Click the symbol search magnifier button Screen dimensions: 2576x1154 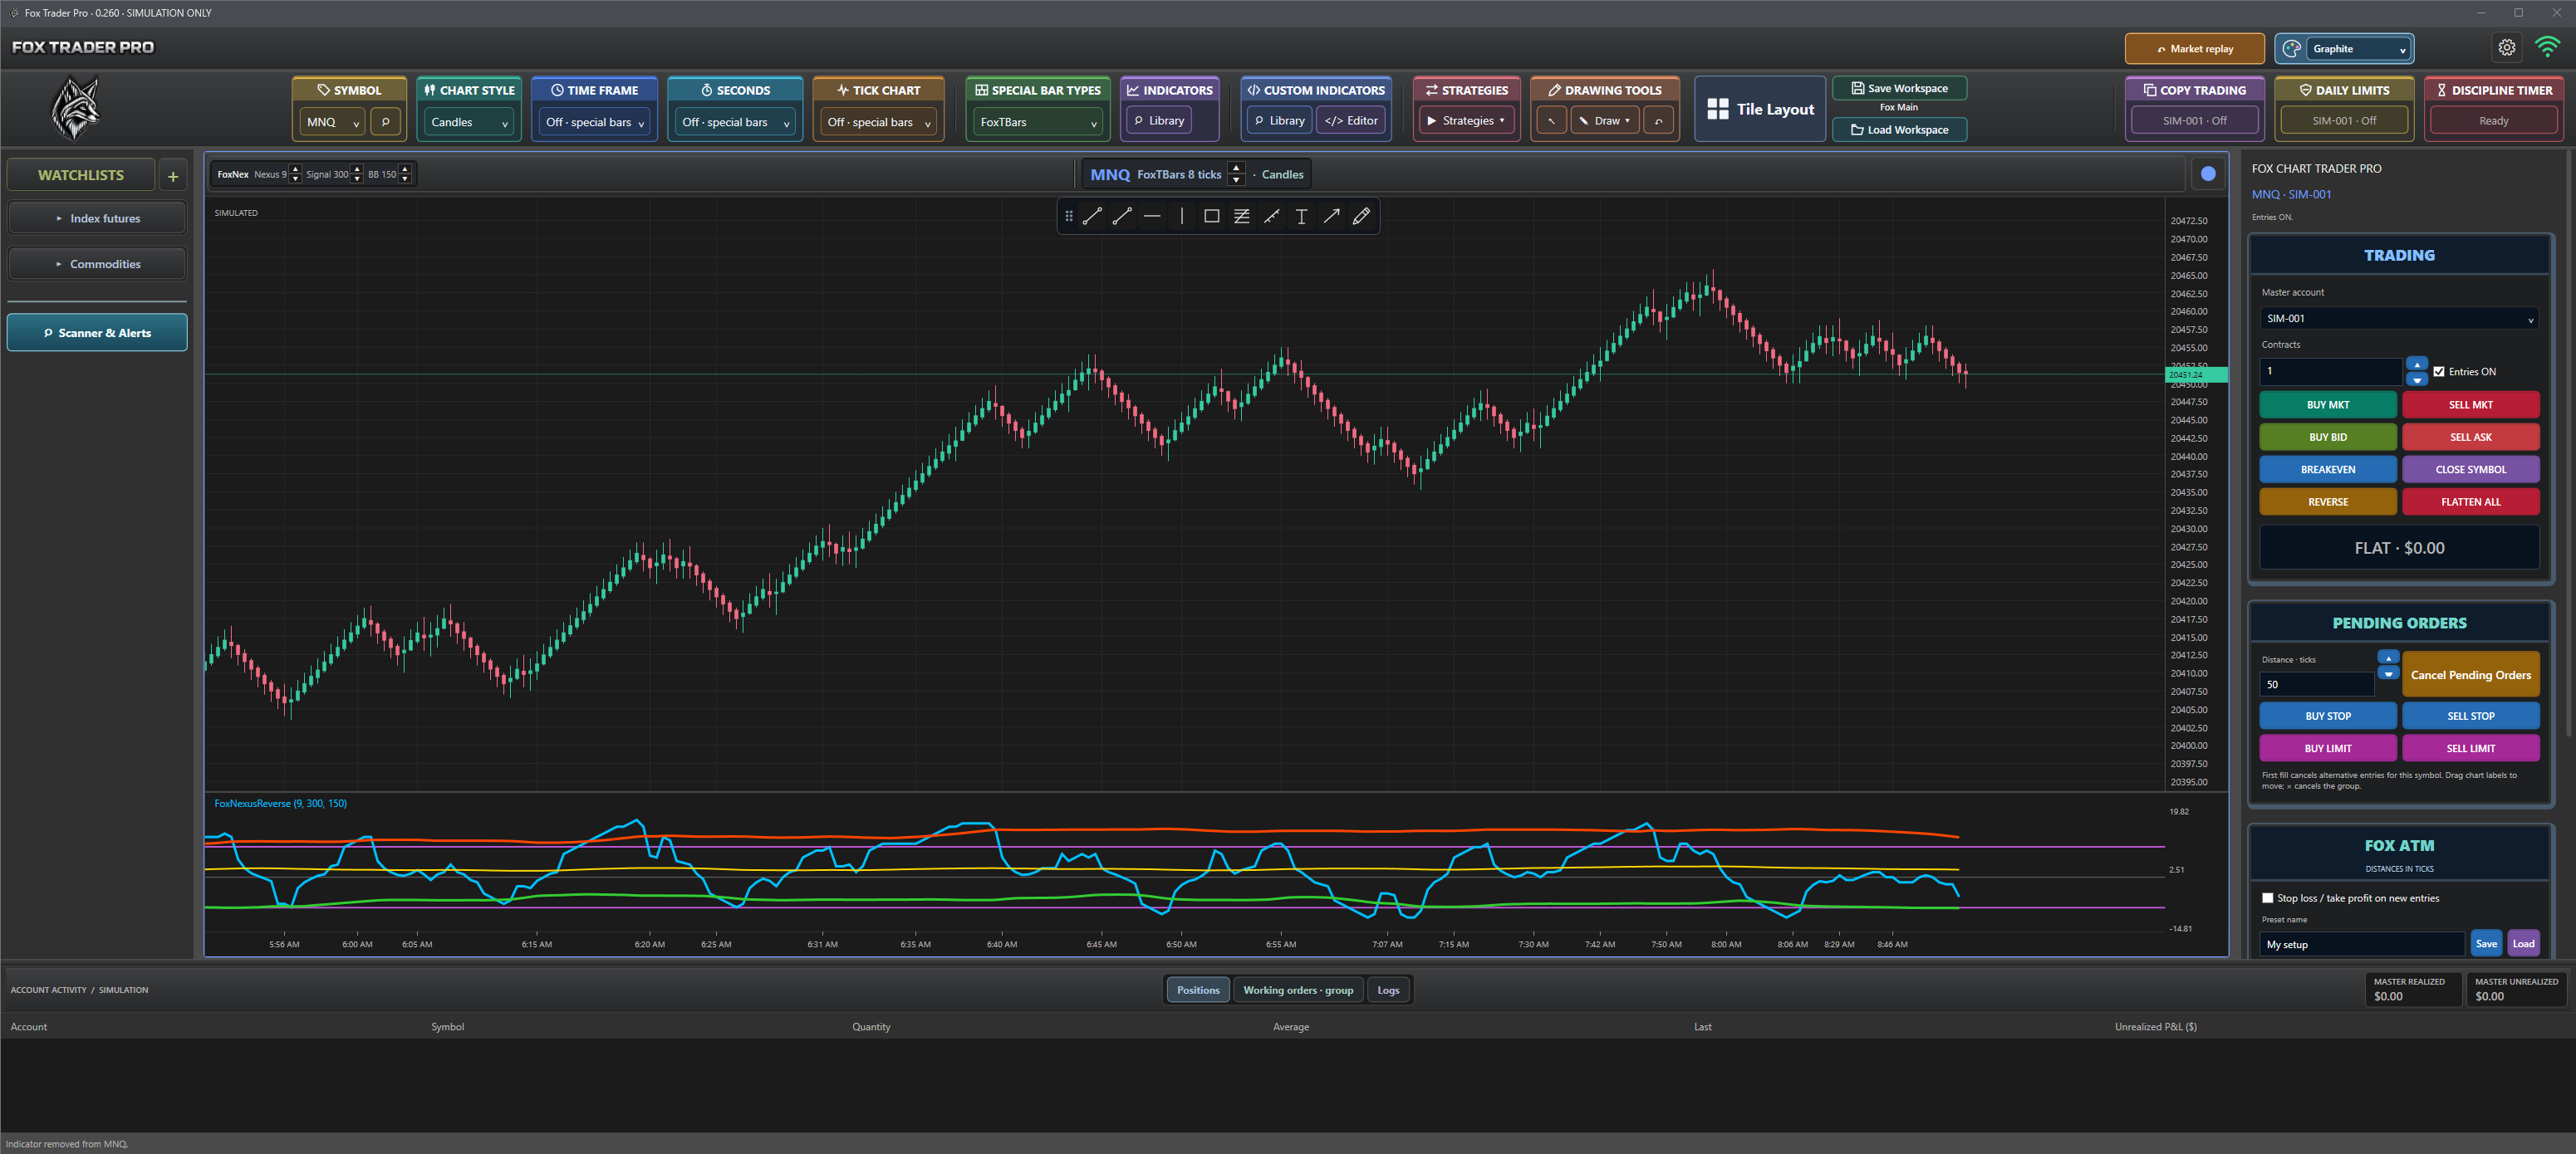(385, 121)
